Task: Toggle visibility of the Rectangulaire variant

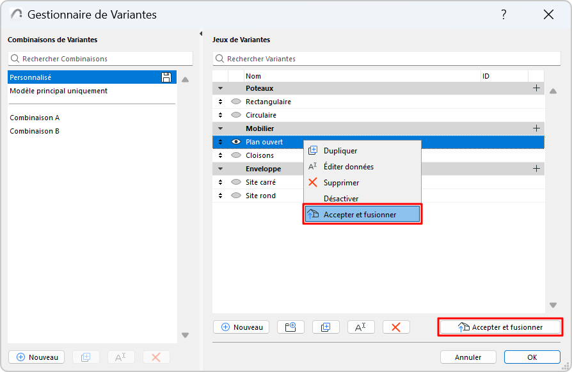Action: 235,102
